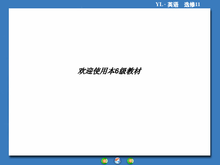Select the text "欢迎使用本6级教材"
Viewport: 220px width, 165px height.
click(110, 71)
